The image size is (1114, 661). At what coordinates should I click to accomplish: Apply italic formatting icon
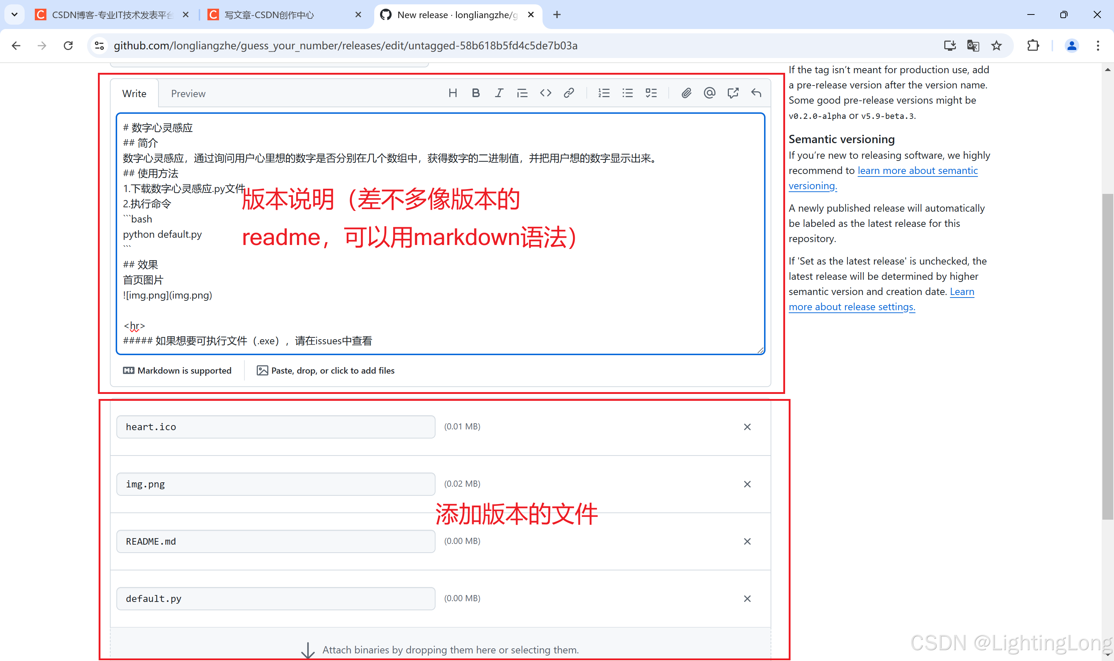[499, 93]
